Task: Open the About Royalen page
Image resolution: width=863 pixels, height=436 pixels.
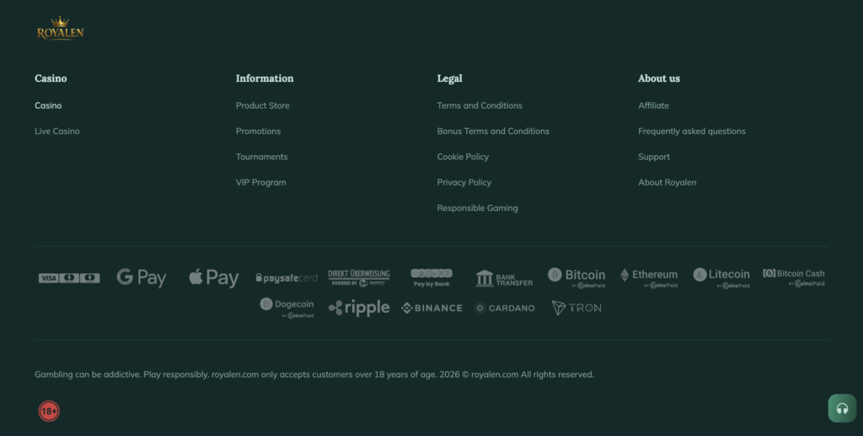Action: (667, 182)
